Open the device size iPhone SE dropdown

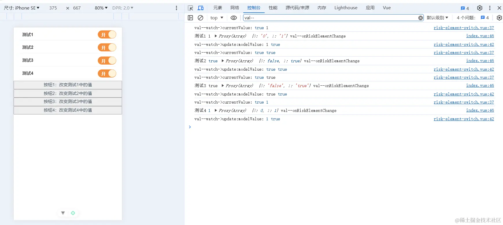(x=22, y=8)
